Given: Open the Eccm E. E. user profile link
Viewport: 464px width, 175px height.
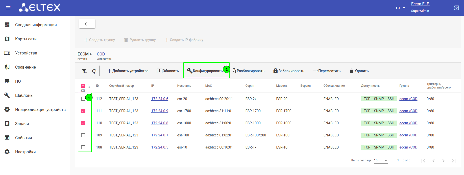Looking at the screenshot, I should [x=420, y=4].
